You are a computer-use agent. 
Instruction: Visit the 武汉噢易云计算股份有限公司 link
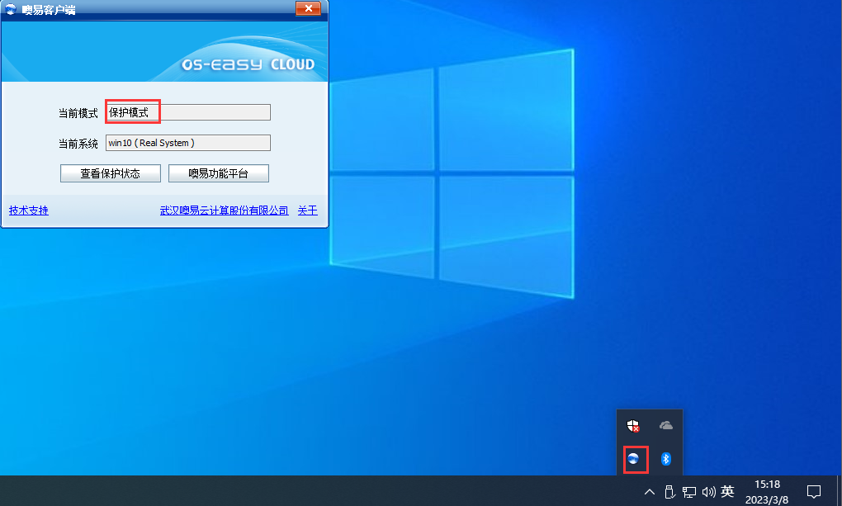tap(225, 210)
